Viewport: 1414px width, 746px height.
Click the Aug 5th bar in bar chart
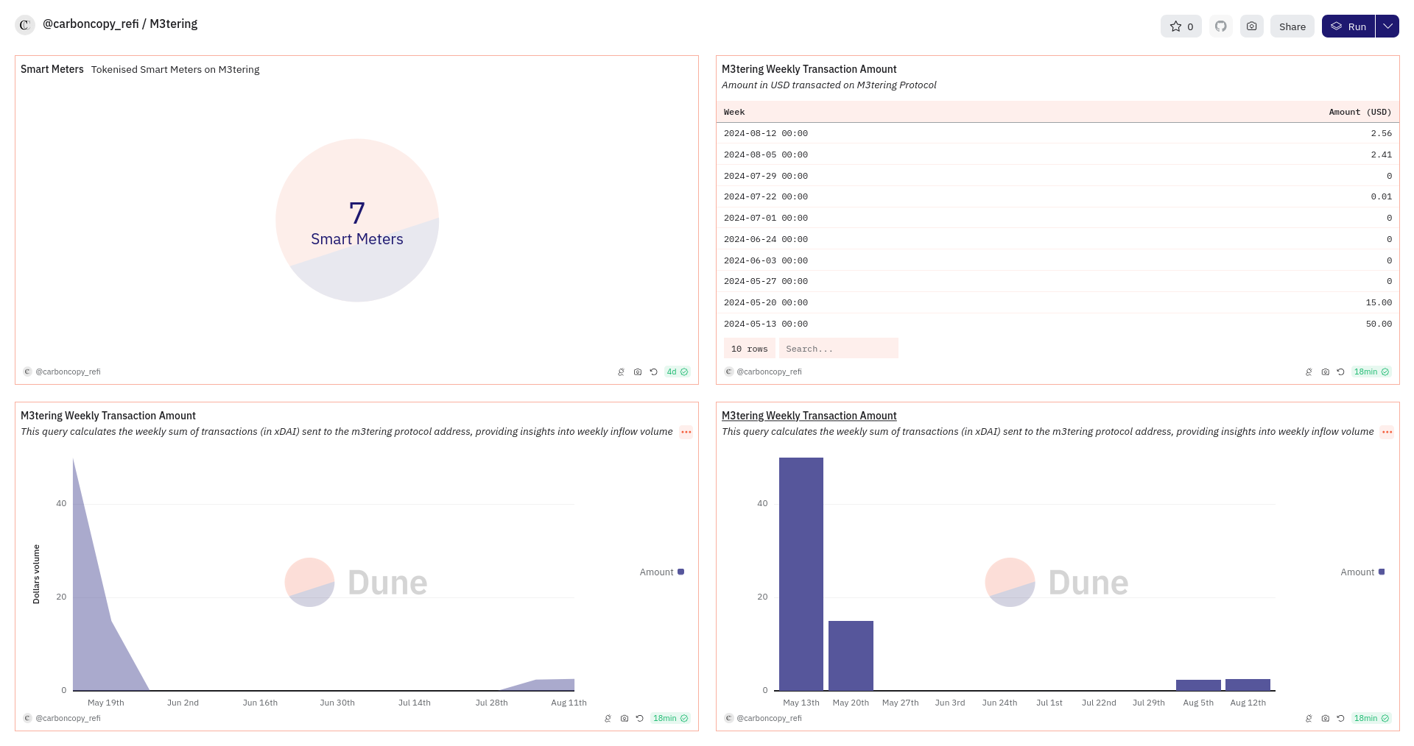tap(1198, 685)
